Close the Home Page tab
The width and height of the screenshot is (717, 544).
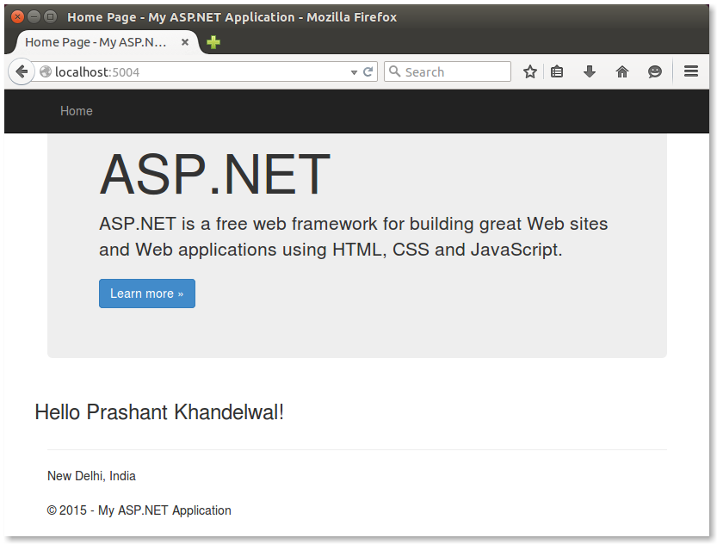coord(185,42)
